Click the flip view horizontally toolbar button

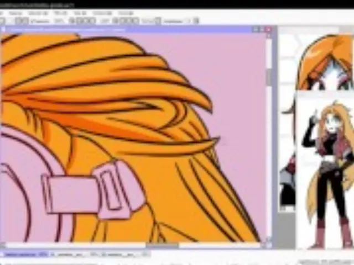158,21
